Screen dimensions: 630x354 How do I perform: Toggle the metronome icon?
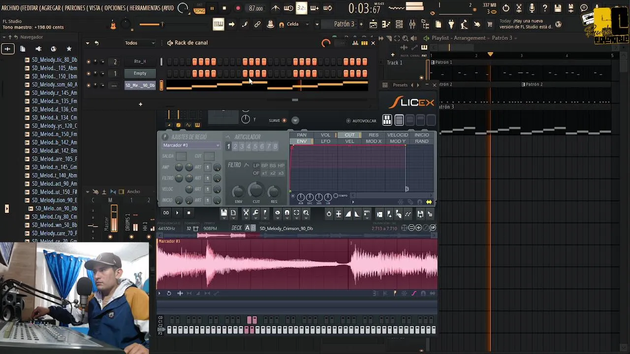pos(276,8)
